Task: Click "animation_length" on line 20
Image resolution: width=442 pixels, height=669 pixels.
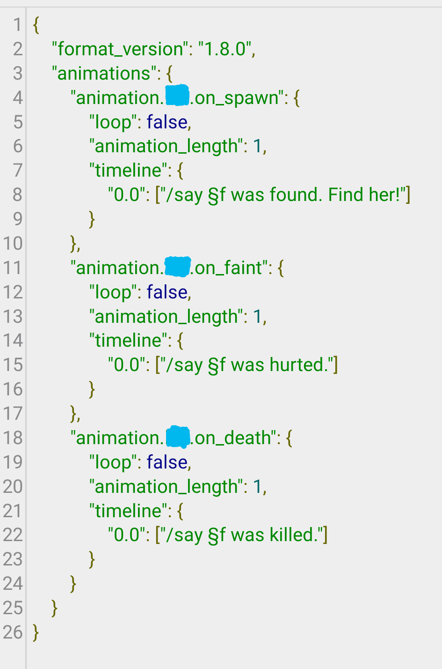Action: (166, 486)
